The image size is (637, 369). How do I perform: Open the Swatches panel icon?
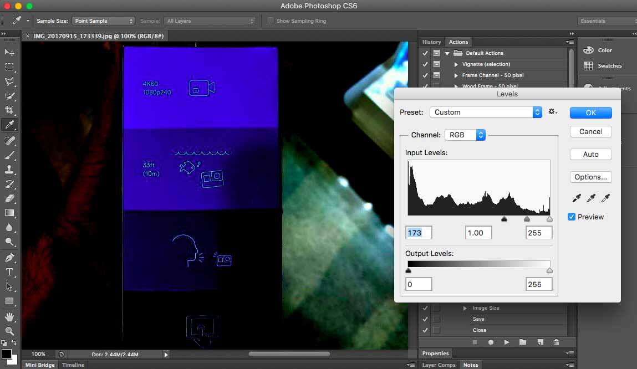[588, 66]
